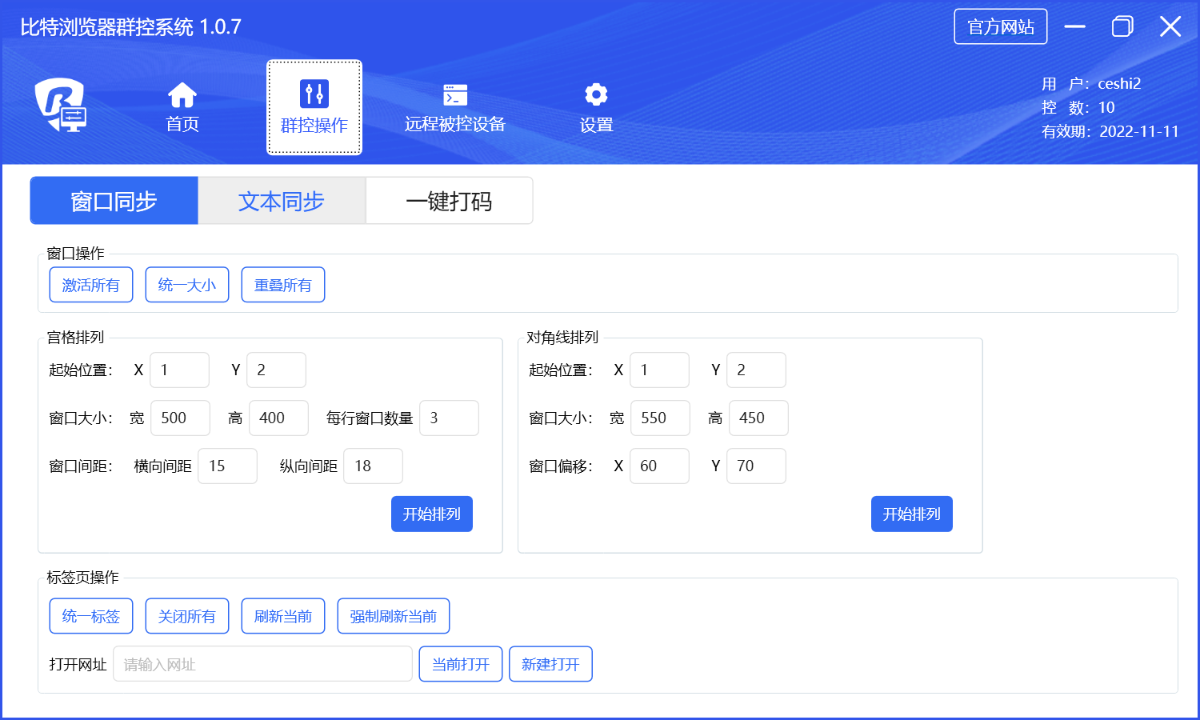This screenshot has width=1200, height=720.
Task: Switch to the 文本同步 tab
Action: point(282,201)
